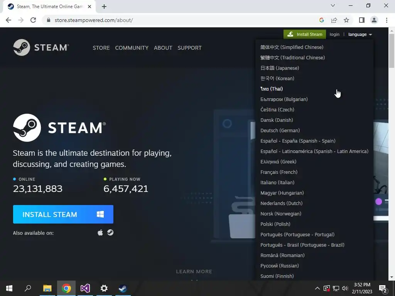Open File Explorer from taskbar
This screenshot has width=395, height=296.
47,288
